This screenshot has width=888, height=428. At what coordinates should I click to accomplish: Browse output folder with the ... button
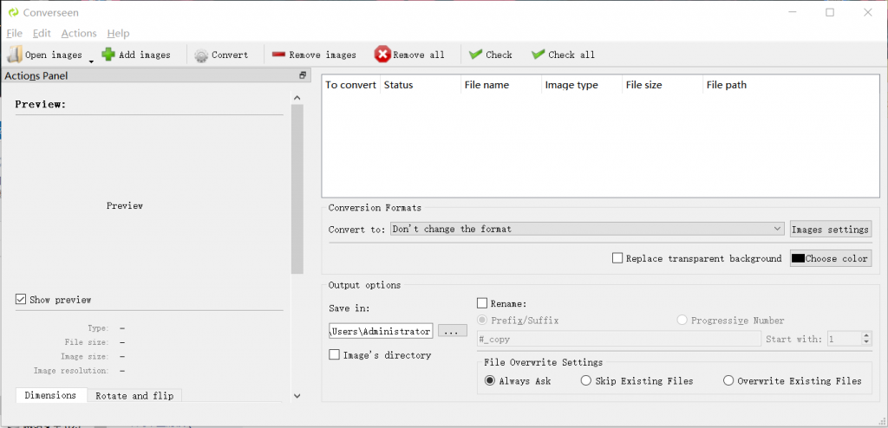pyautogui.click(x=452, y=331)
